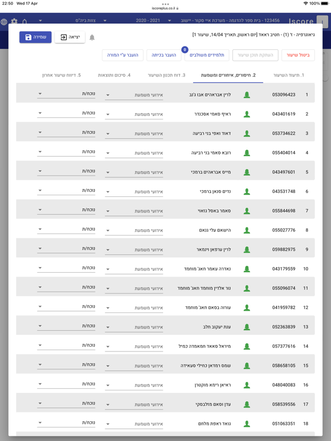
Task: Click student icon for ID 055404014
Action: [x=247, y=153]
